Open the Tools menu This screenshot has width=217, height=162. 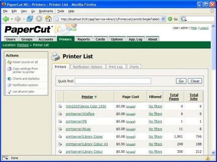[61, 11]
